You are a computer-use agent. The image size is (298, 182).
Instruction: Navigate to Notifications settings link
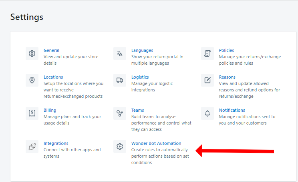click(232, 110)
